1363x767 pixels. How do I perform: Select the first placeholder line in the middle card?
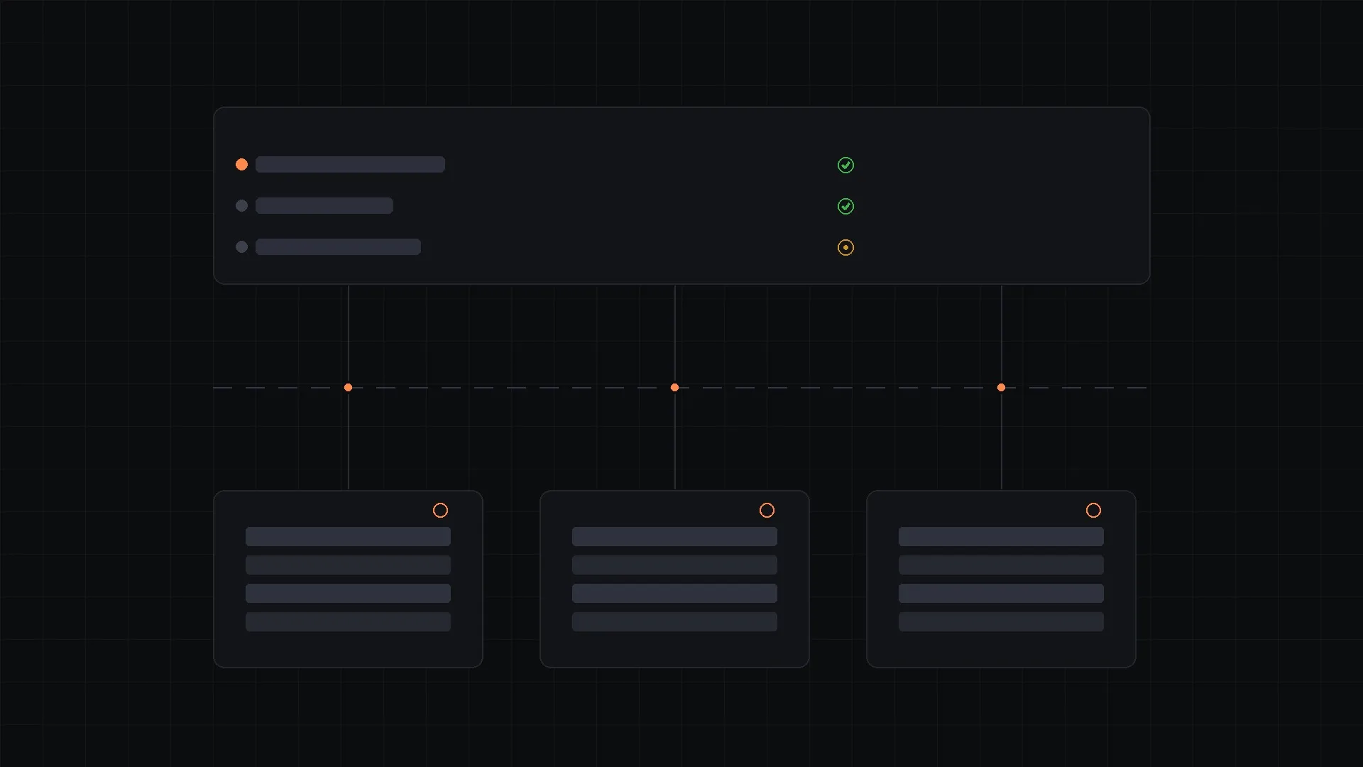(x=674, y=537)
